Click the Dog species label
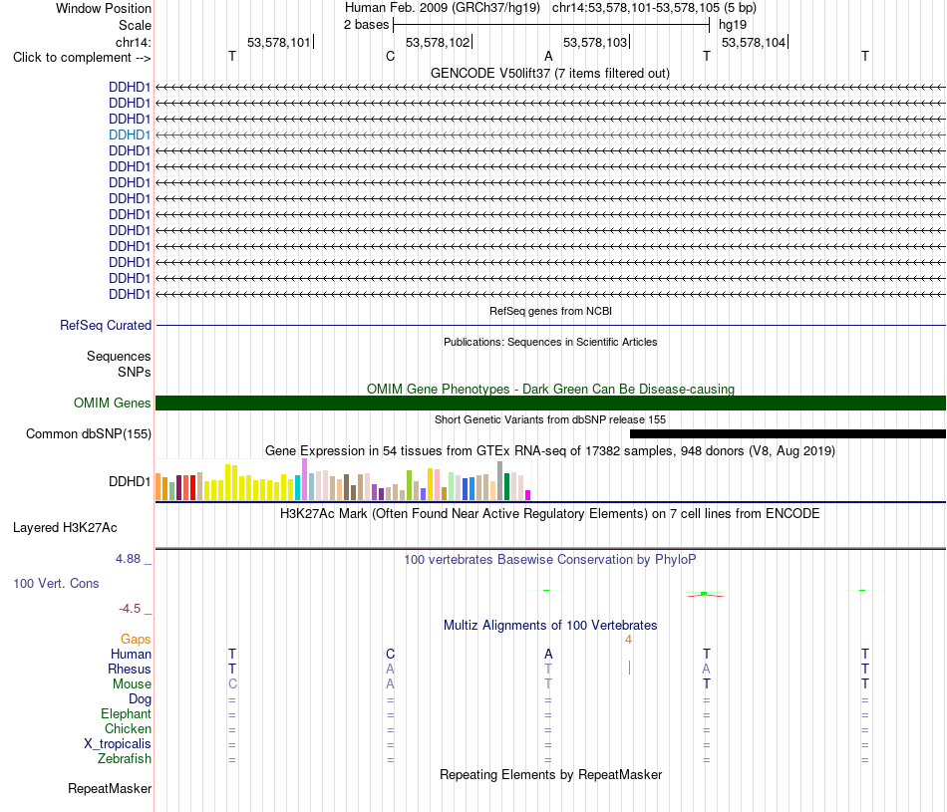This screenshot has width=947, height=812. (x=140, y=699)
